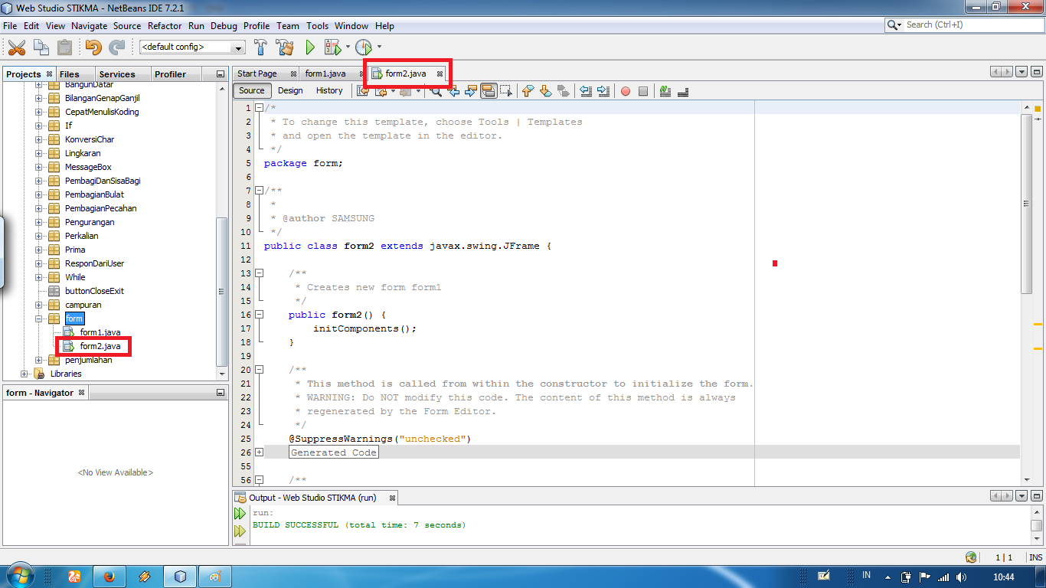This screenshot has height=588, width=1046.
Task: Click the Comment lines icon in editor toolbar
Action: pyautogui.click(x=663, y=91)
